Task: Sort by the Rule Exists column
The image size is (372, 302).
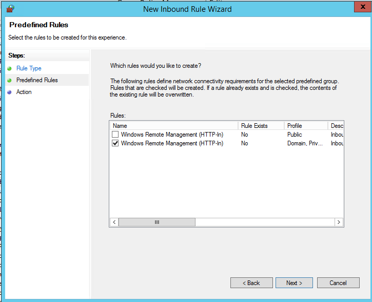Action: (x=261, y=126)
